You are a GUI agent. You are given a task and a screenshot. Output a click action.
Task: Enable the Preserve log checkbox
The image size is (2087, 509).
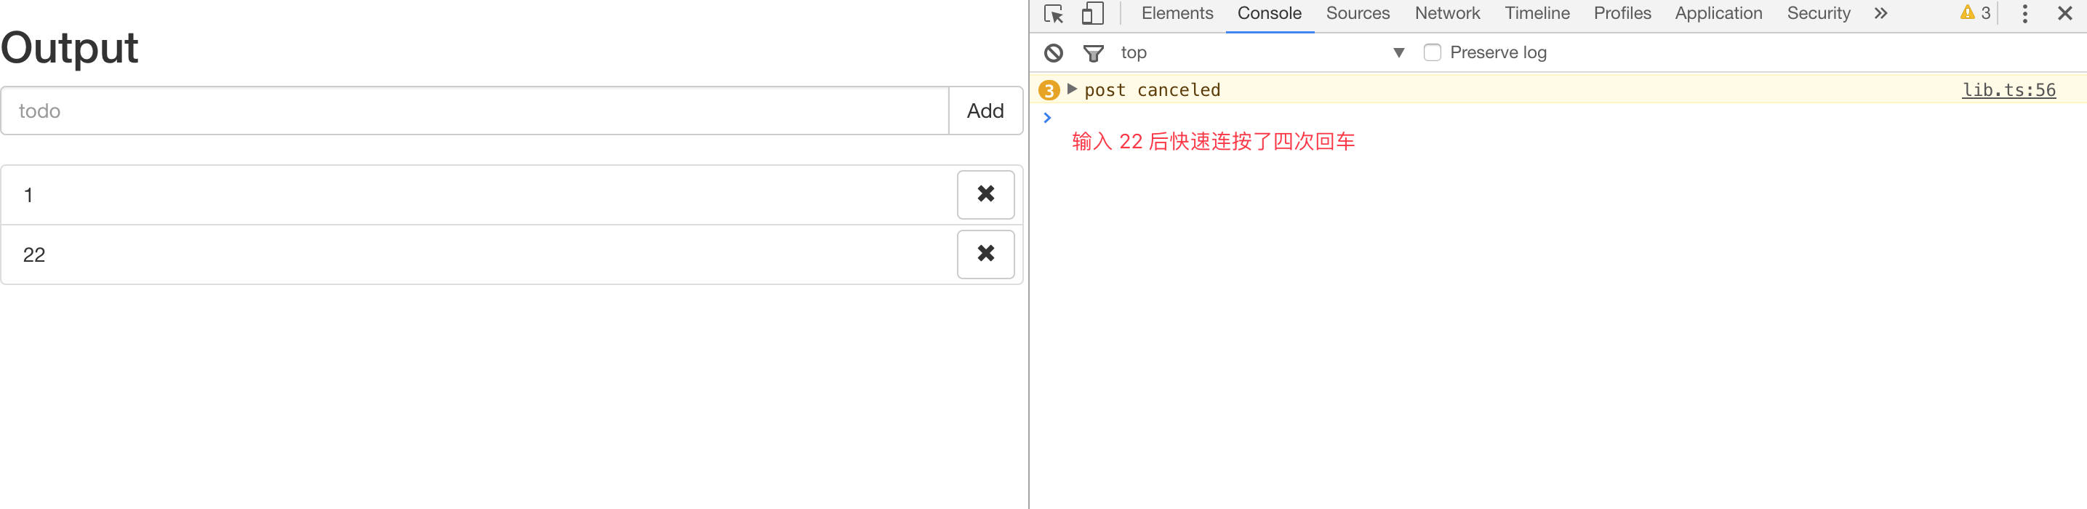point(1433,52)
